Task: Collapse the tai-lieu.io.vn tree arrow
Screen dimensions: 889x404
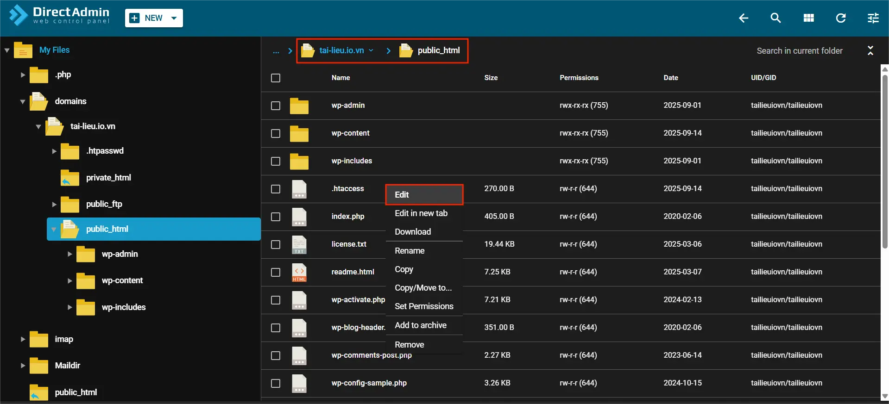Action: (38, 126)
